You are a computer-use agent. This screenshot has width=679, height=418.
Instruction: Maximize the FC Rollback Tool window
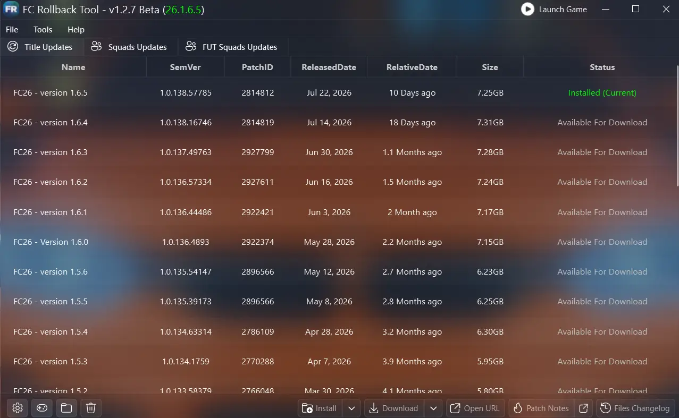635,9
